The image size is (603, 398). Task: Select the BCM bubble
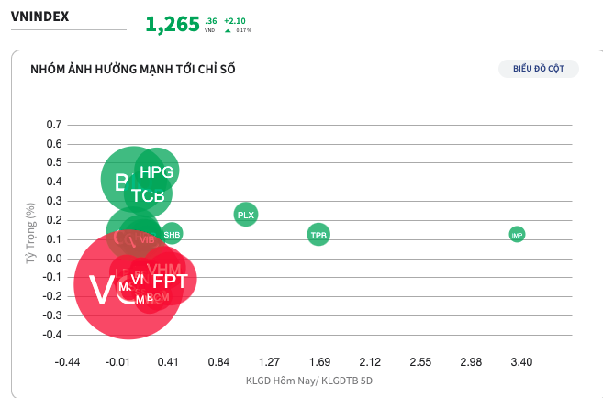[161, 298]
